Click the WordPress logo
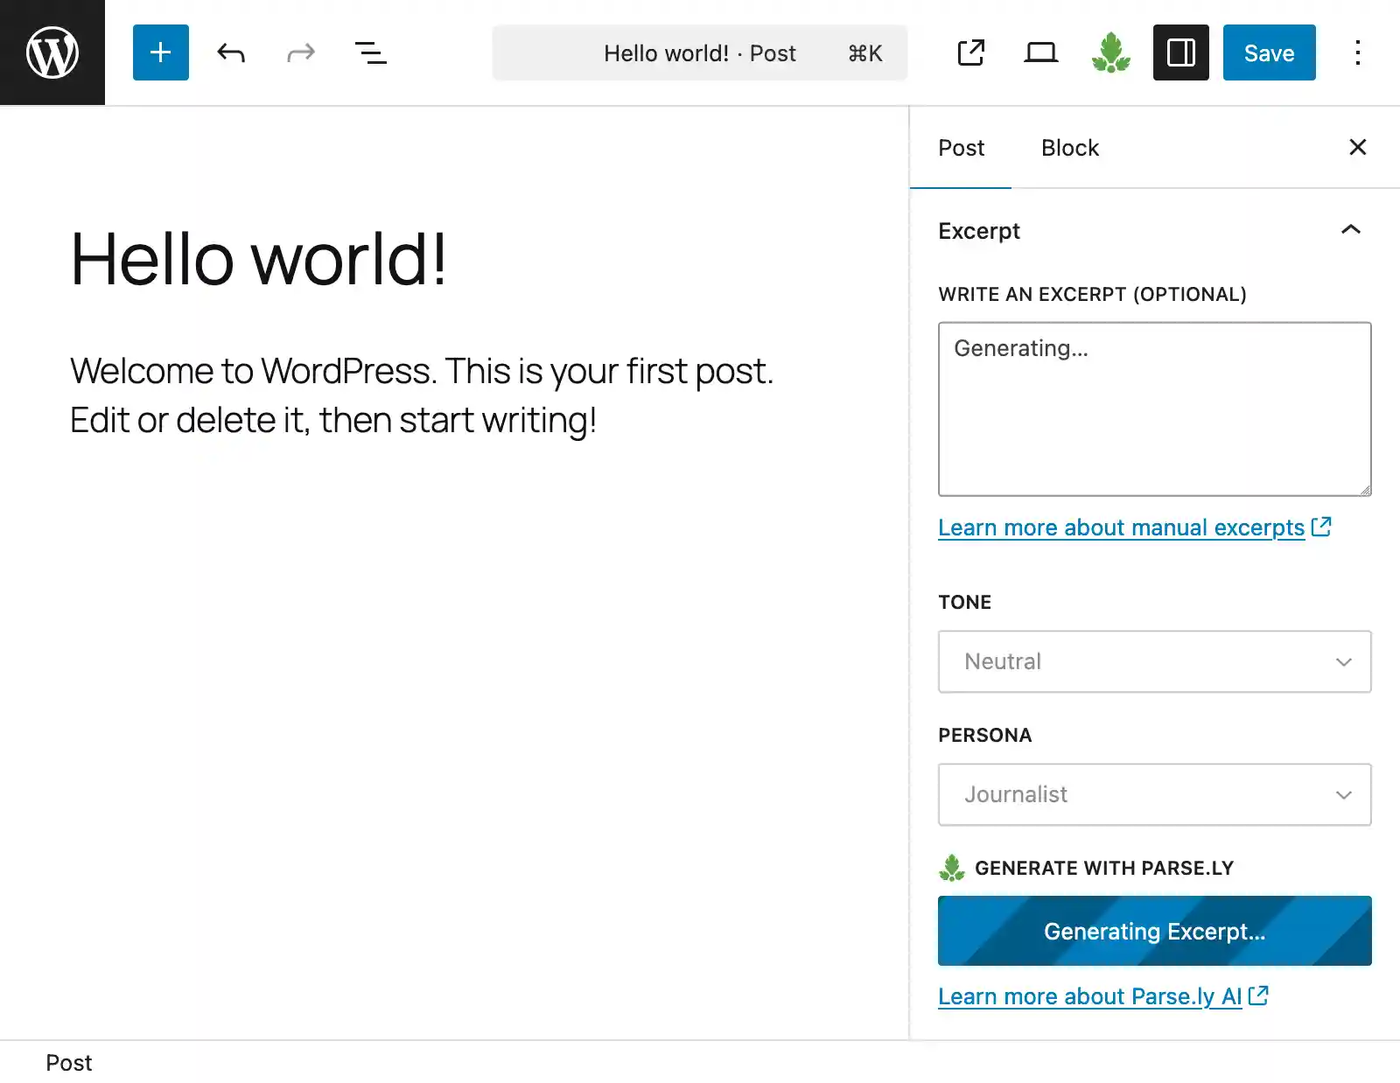The width and height of the screenshot is (1400, 1083). [x=52, y=52]
